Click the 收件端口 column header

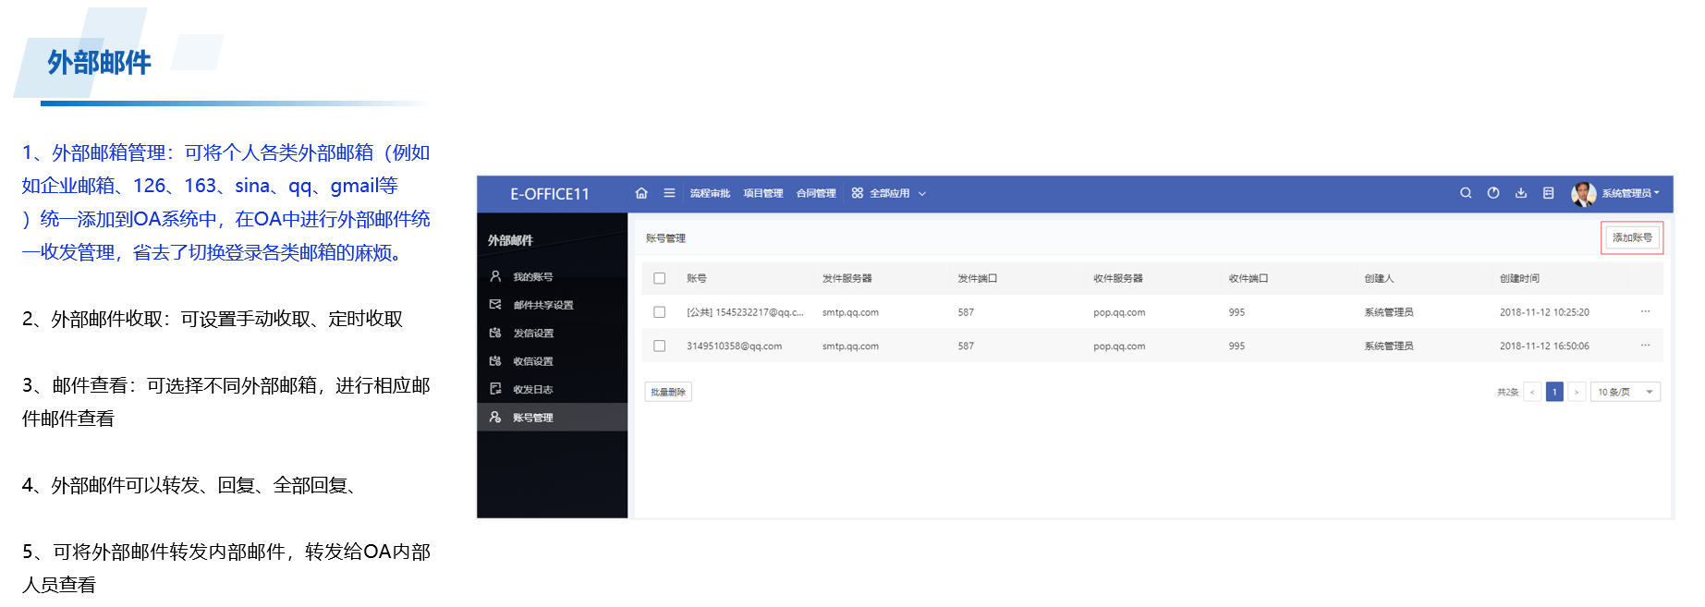coord(1248,278)
